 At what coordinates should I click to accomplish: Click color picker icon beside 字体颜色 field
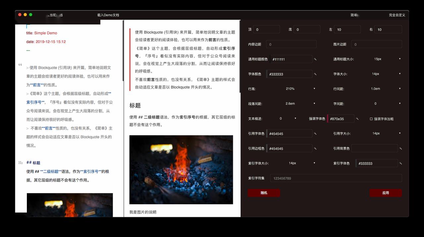coord(315,74)
